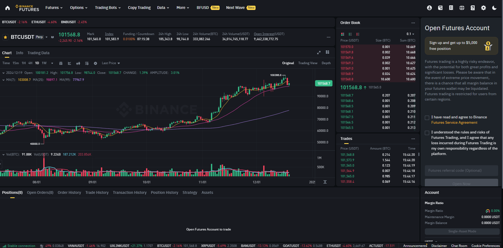Click the Single-Asset Mode button
503x248 pixels.
pyautogui.click(x=462, y=232)
